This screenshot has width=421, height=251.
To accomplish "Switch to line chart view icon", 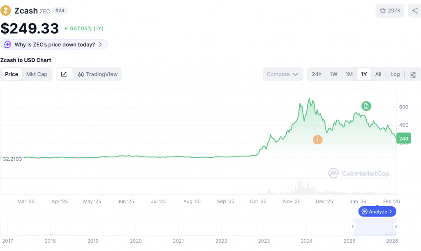I will 64,74.
